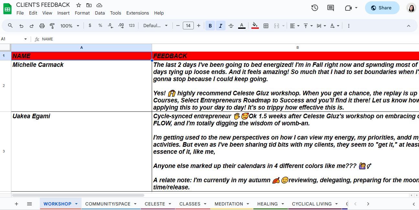419x210 pixels.
Task: Open the Insert menu
Action: [x=63, y=13]
